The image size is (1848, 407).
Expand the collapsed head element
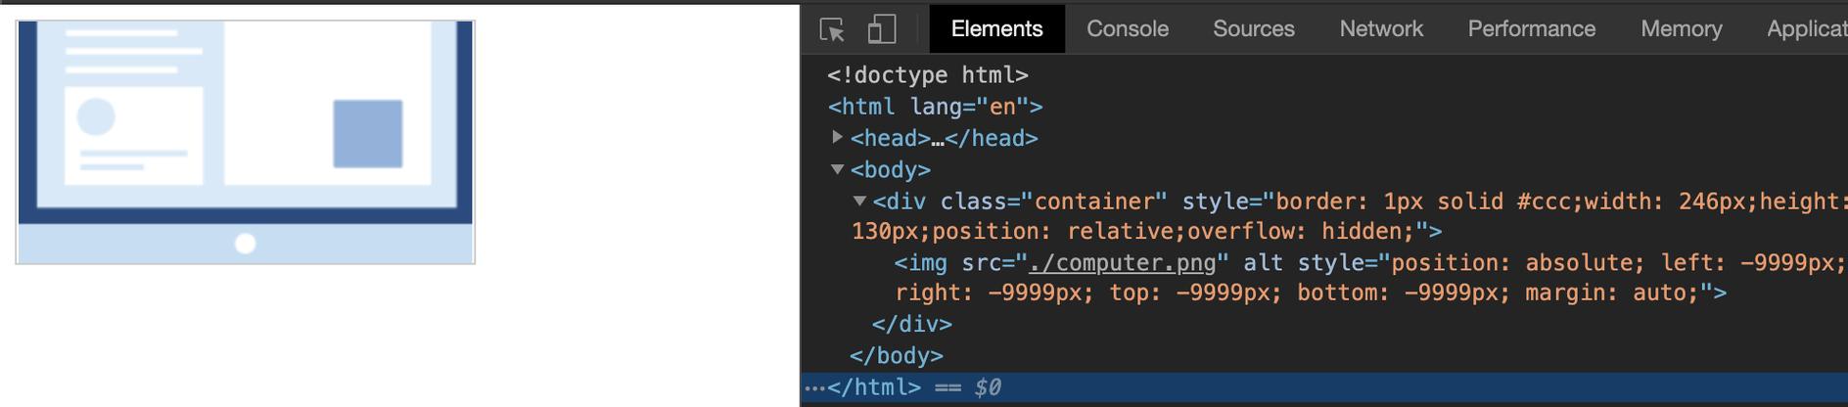pos(837,137)
